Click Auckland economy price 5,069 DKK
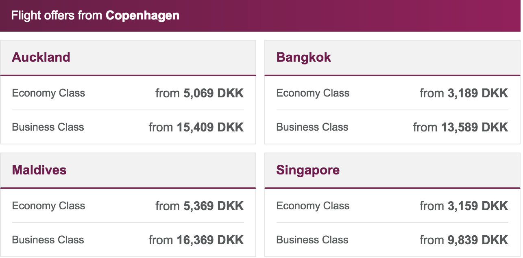The image size is (523, 258). point(199,93)
